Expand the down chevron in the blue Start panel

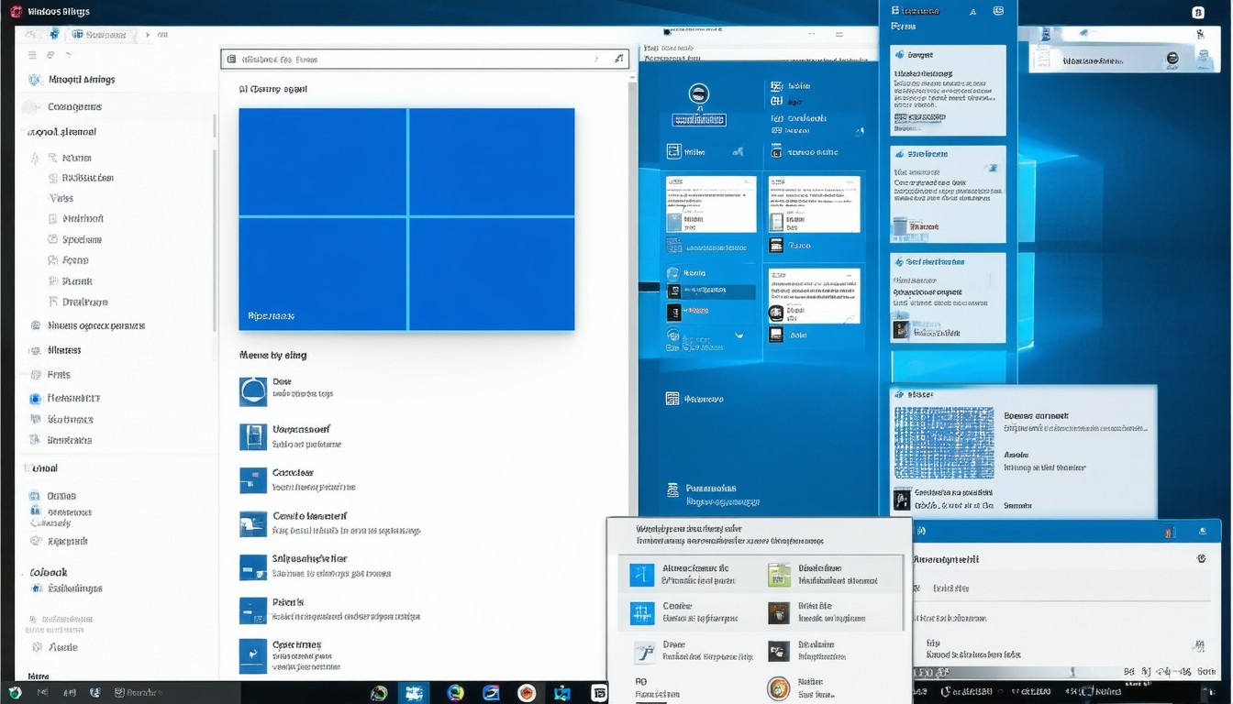pyautogui.click(x=739, y=335)
